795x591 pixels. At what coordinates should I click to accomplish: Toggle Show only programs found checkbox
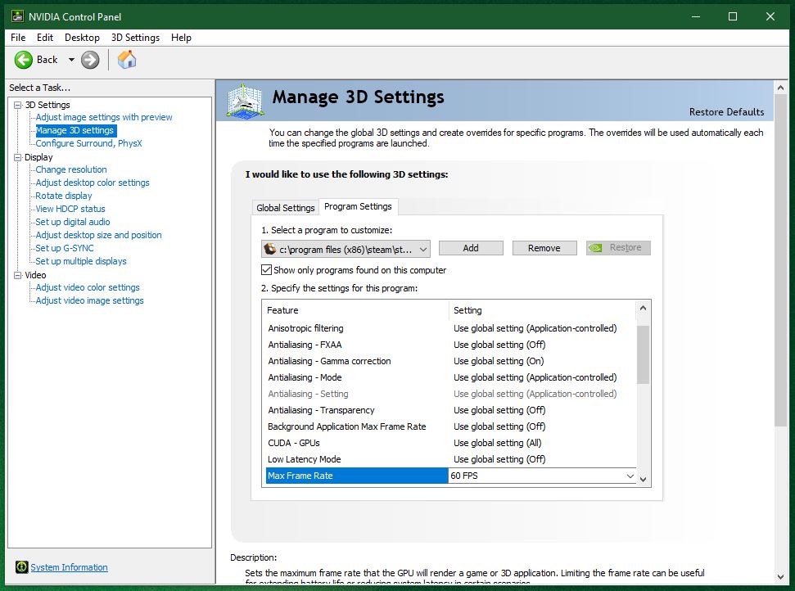coord(266,270)
